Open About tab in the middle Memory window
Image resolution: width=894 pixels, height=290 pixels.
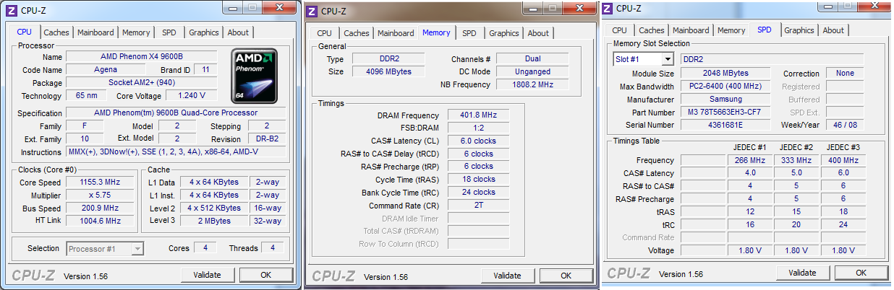pyautogui.click(x=538, y=33)
